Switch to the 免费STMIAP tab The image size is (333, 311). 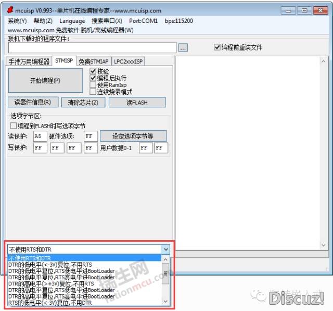[x=94, y=61]
